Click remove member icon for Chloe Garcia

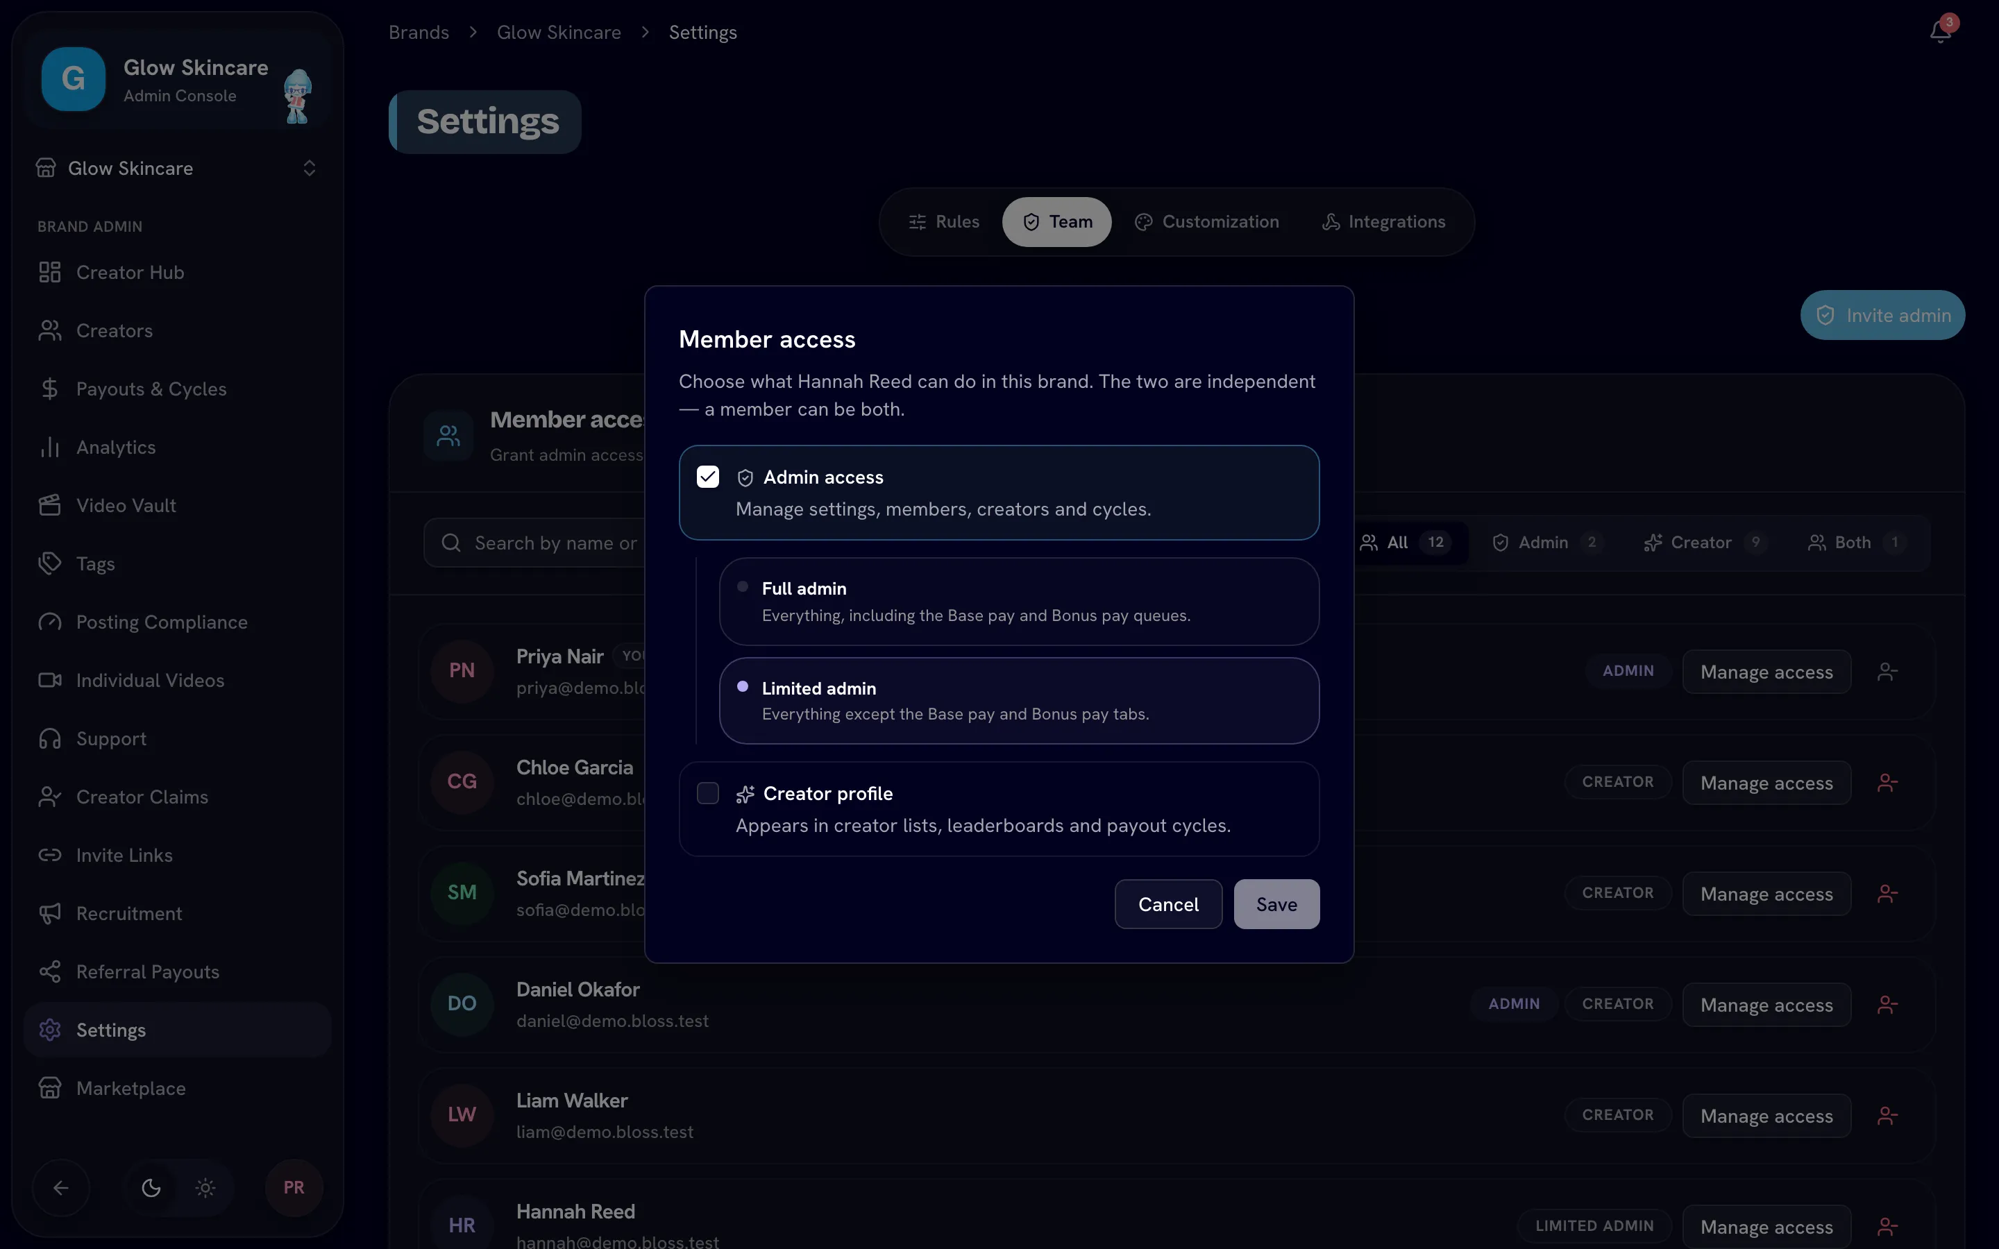click(x=1887, y=783)
